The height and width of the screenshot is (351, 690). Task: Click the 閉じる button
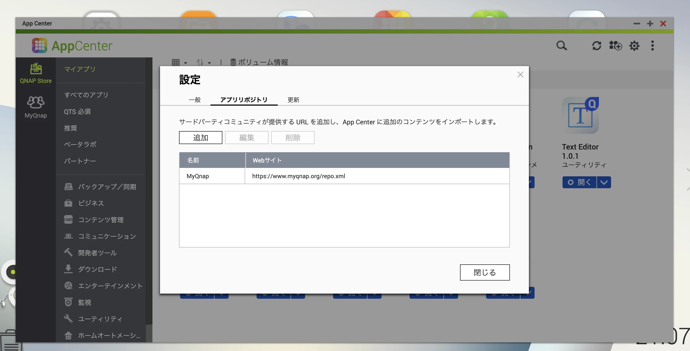(485, 272)
